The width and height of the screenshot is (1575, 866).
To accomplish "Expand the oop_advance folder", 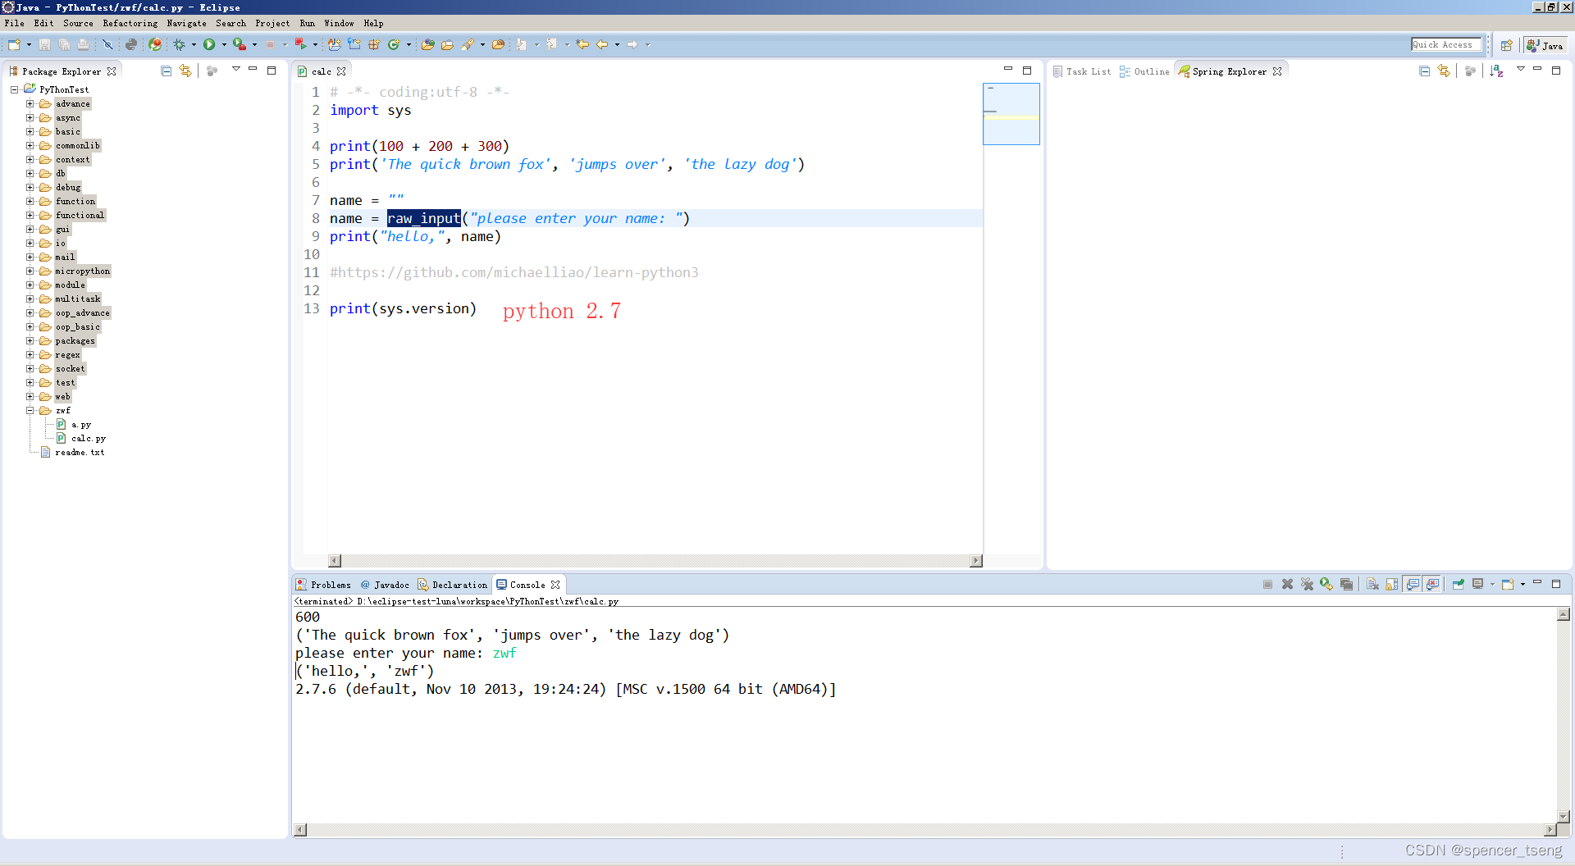I will (30, 313).
